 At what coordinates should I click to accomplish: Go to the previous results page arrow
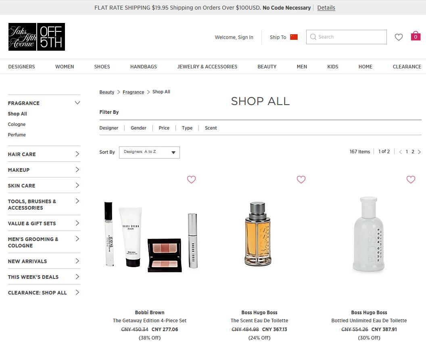click(400, 152)
